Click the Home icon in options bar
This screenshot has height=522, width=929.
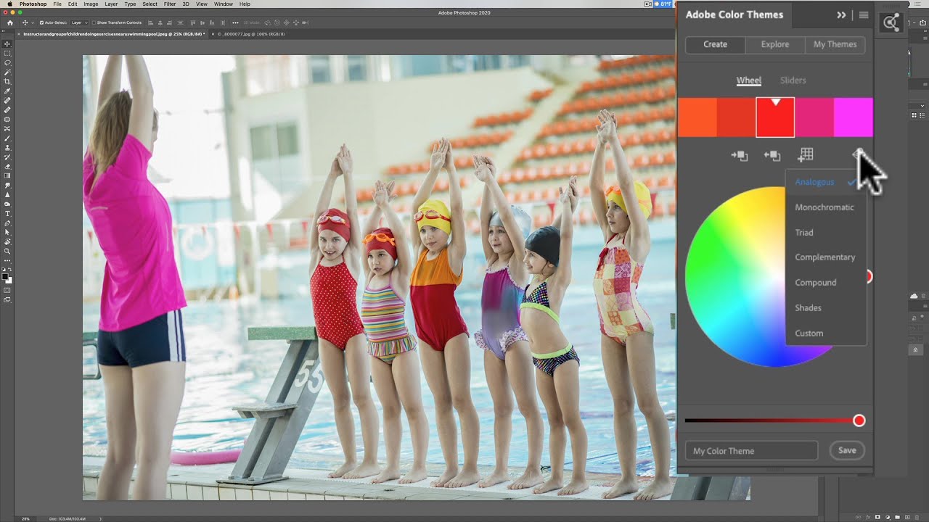[x=10, y=22]
